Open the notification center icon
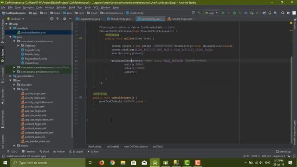 [290, 163]
